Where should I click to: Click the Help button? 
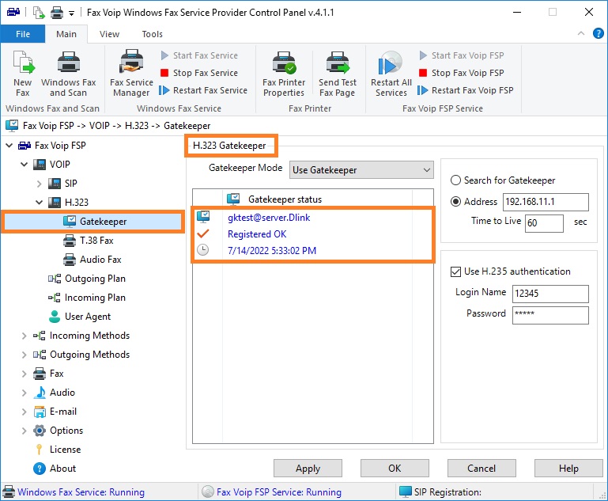tap(568, 469)
